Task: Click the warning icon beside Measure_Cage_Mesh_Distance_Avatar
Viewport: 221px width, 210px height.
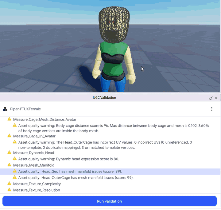Action: 9,119
